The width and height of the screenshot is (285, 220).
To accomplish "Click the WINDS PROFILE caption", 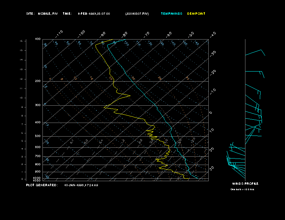I will tap(245, 184).
